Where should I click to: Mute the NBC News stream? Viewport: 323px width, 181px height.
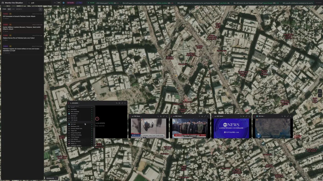coord(202,116)
